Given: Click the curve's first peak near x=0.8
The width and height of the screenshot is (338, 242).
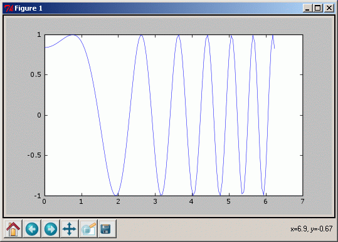Looking at the screenshot, I should (73, 35).
